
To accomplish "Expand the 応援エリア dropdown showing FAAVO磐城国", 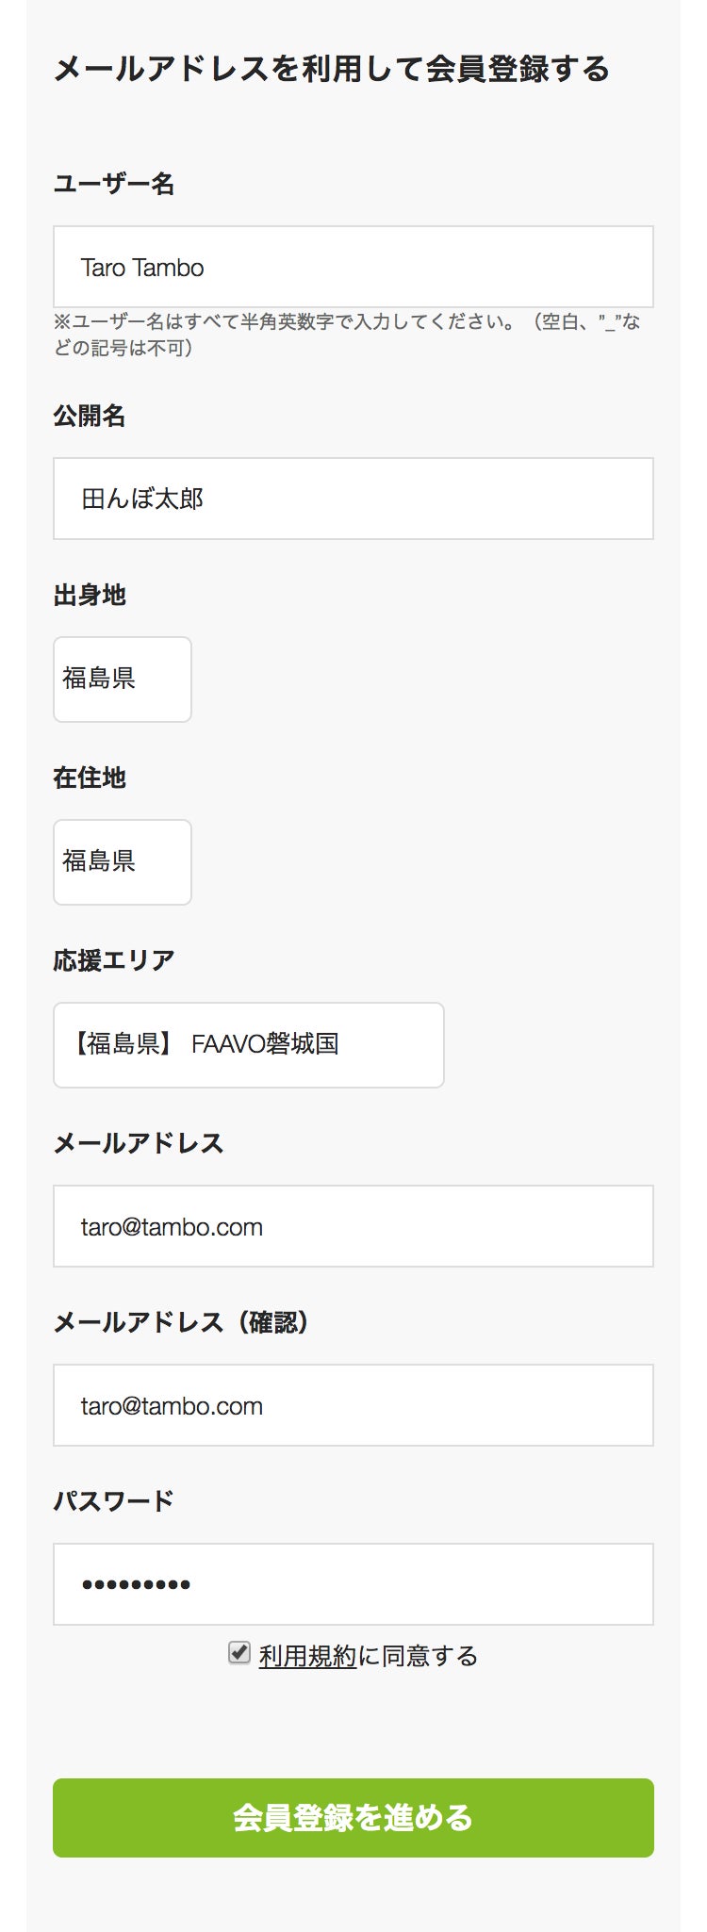I will (x=248, y=1045).
